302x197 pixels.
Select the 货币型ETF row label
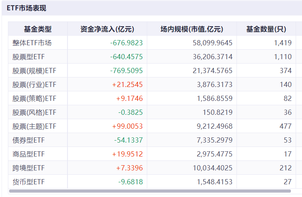pyautogui.click(x=29, y=182)
